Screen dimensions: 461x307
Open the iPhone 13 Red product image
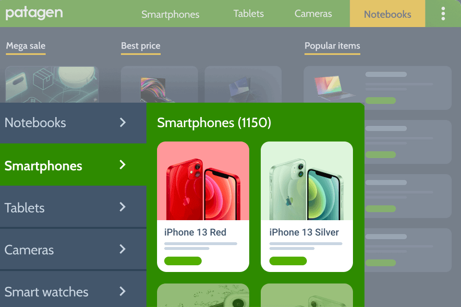pos(203,181)
